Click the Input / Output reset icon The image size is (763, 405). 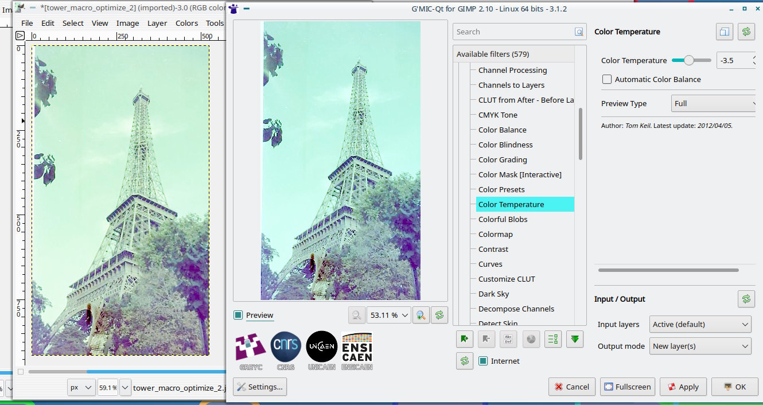click(x=746, y=299)
